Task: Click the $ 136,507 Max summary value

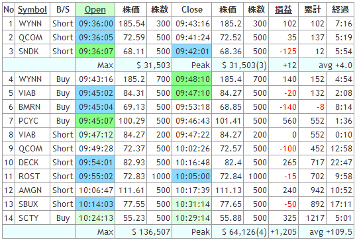Action: [x=151, y=232]
